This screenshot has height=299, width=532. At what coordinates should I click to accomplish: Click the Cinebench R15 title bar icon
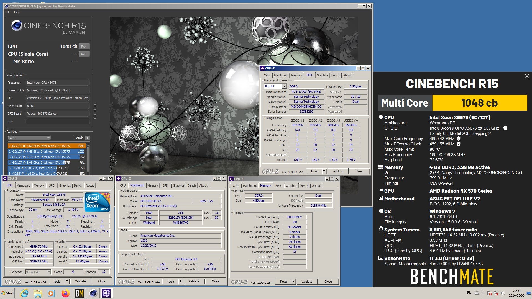pos(7,6)
